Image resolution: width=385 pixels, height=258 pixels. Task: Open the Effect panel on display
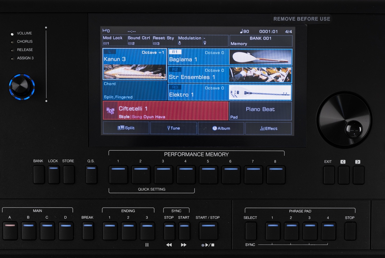[268, 128]
